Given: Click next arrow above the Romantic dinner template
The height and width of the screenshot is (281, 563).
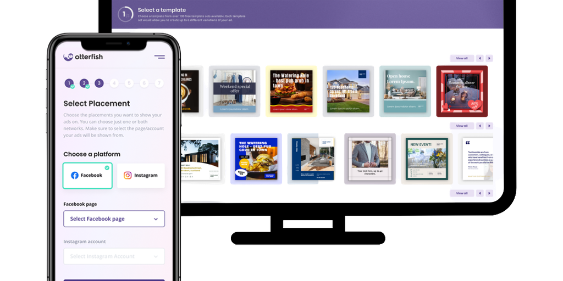Looking at the screenshot, I should 489,58.
